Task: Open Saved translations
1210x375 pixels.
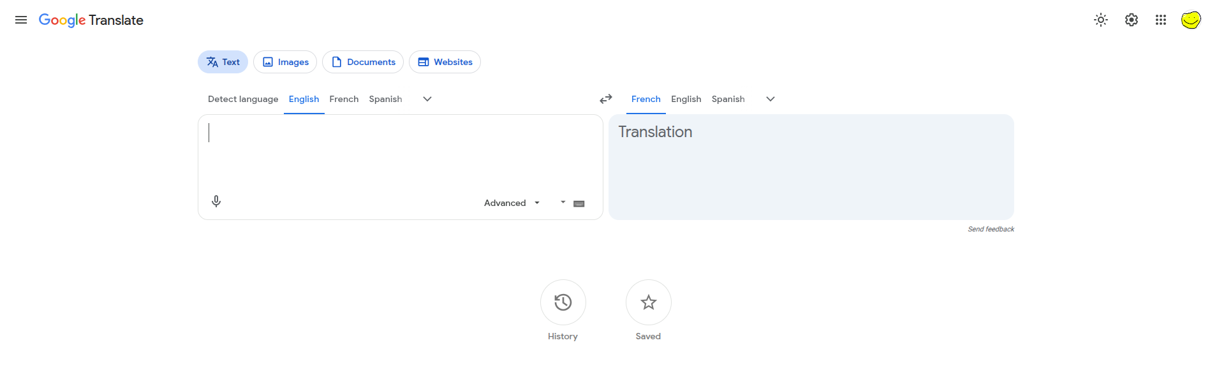Action: pos(649,302)
